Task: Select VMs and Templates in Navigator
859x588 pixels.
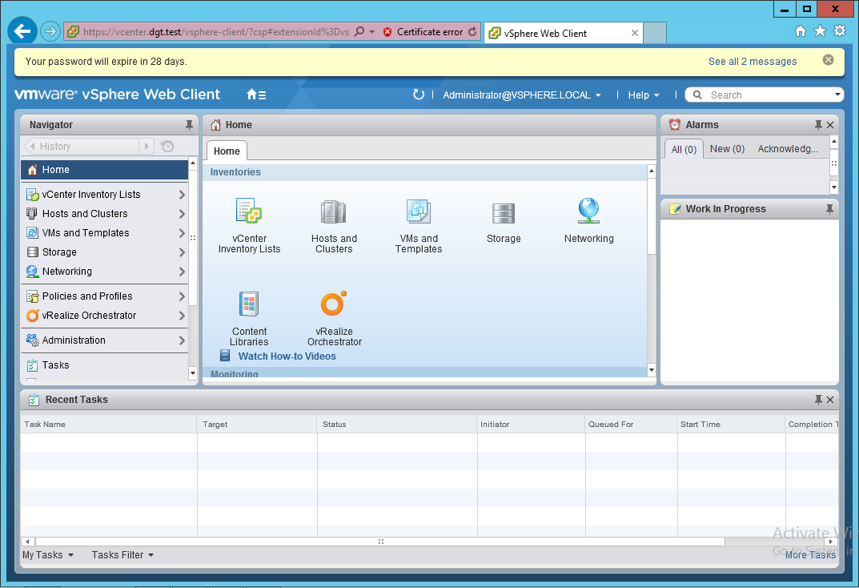Action: point(104,233)
